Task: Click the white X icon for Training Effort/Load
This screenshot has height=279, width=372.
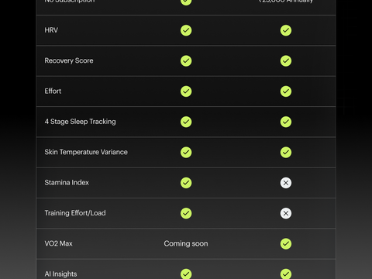Action: pyautogui.click(x=286, y=213)
